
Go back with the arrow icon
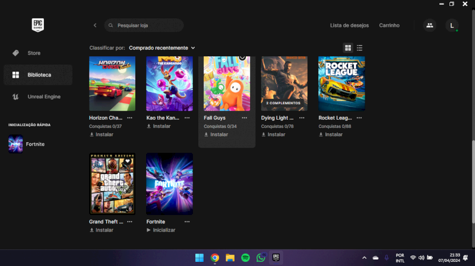coord(95,25)
